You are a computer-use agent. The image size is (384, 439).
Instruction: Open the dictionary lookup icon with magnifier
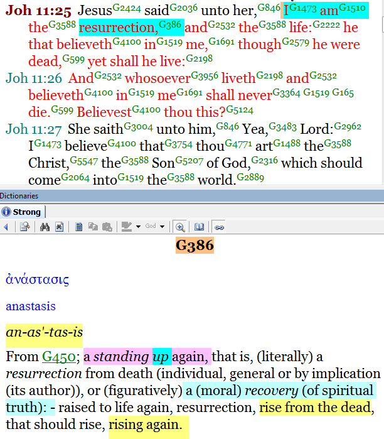point(25,227)
